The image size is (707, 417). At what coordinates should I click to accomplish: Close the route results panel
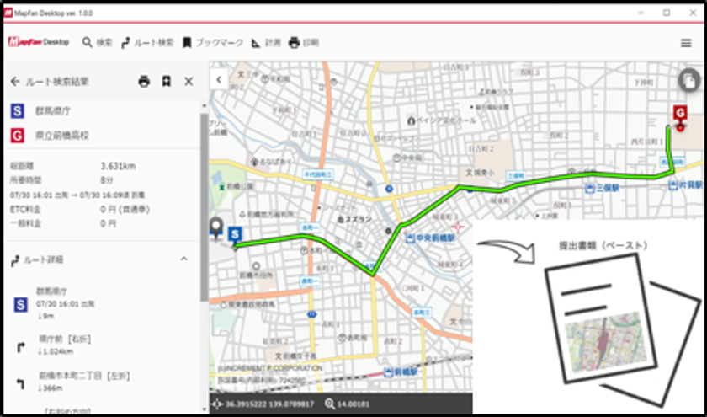[x=189, y=82]
